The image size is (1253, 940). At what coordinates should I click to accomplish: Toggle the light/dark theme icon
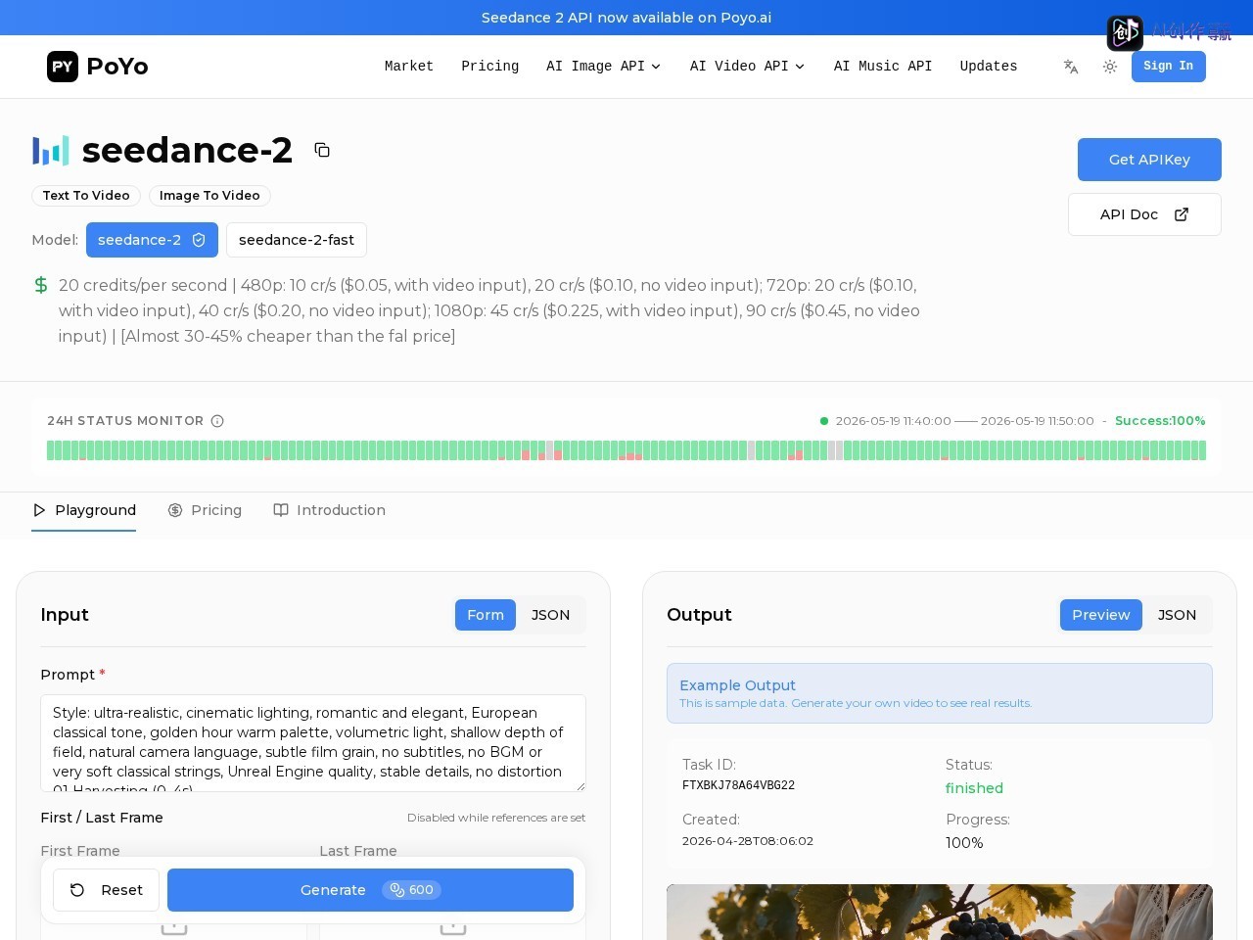click(x=1110, y=67)
